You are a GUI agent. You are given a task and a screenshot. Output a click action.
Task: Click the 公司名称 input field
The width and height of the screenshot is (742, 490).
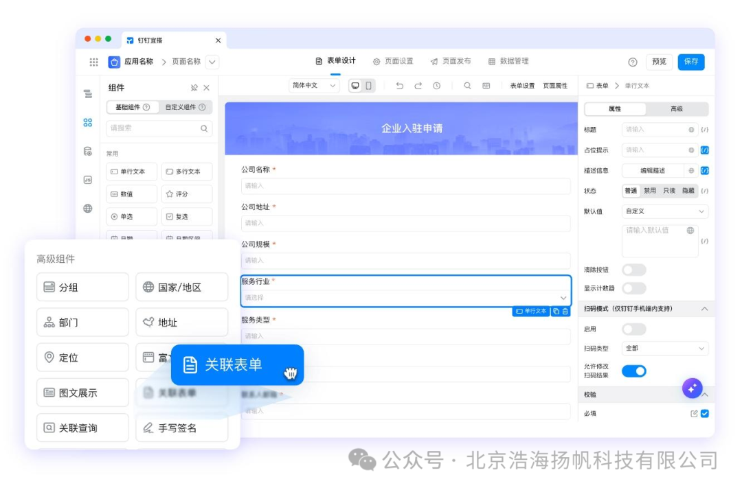(405, 186)
